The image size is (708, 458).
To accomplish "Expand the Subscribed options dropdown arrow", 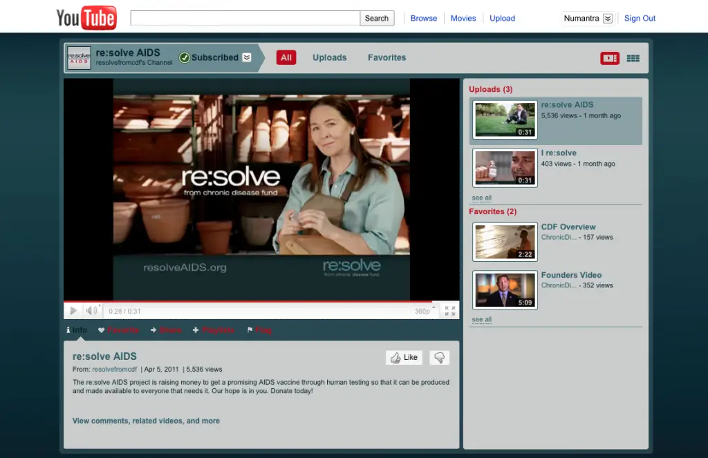I will pyautogui.click(x=247, y=57).
